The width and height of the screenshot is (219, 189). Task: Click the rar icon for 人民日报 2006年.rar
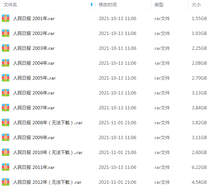[x=6, y=93]
